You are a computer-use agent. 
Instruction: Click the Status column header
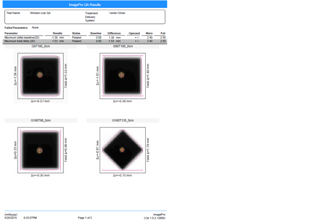click(76, 33)
